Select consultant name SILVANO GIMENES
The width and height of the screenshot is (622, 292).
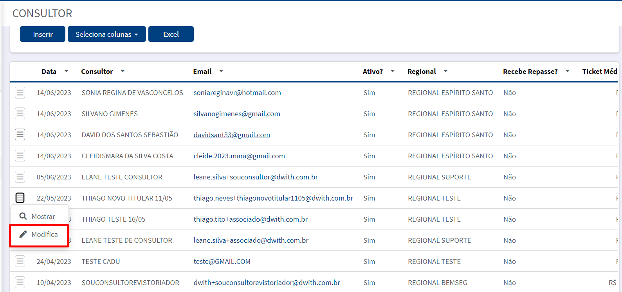coord(110,114)
